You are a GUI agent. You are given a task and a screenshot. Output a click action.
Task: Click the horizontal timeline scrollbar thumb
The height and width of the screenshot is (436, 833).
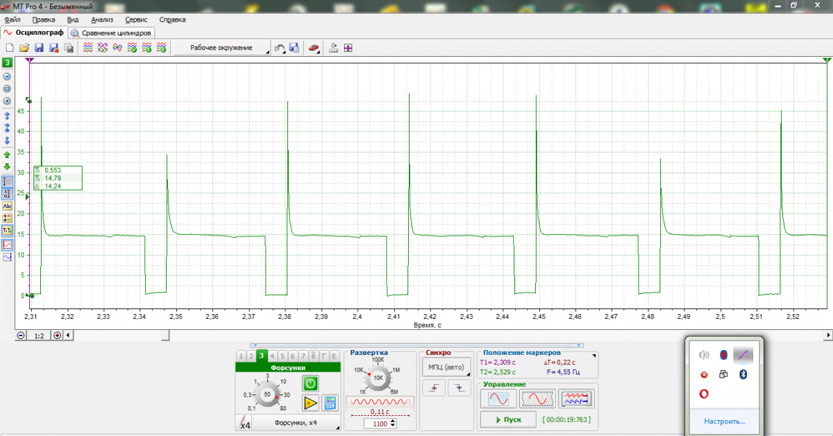[164, 335]
